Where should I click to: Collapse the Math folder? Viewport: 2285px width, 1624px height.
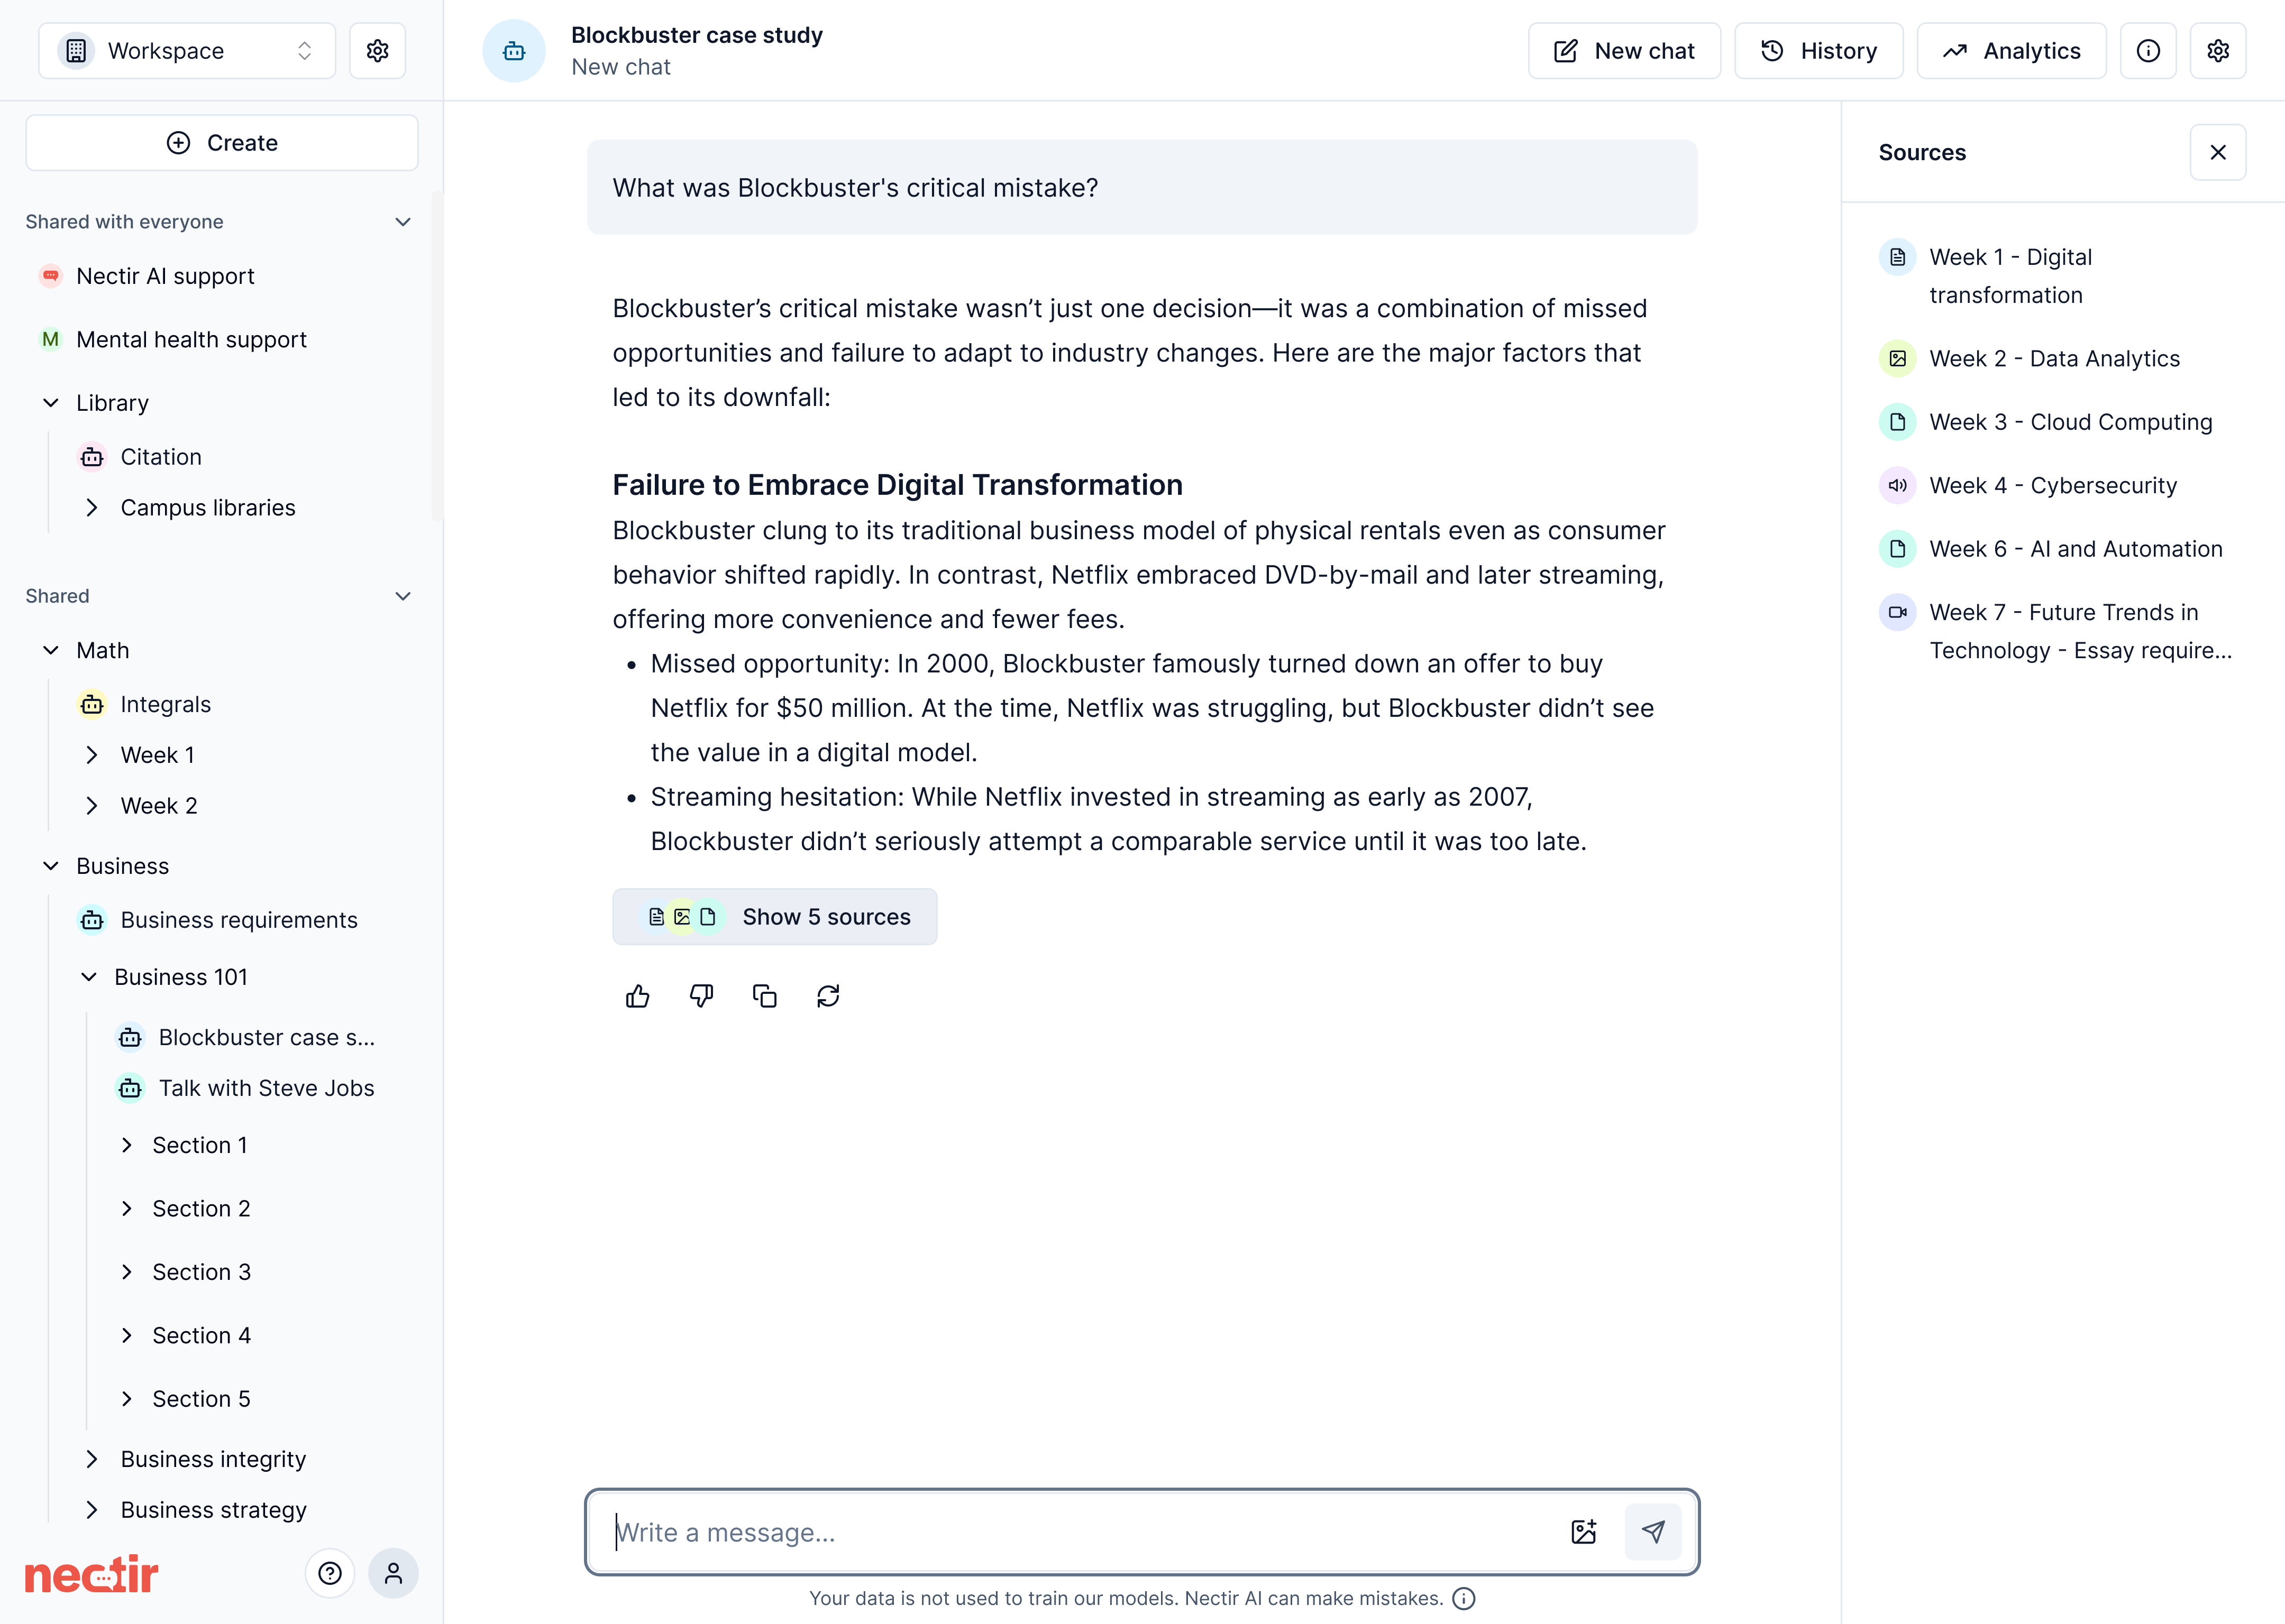[x=51, y=650]
